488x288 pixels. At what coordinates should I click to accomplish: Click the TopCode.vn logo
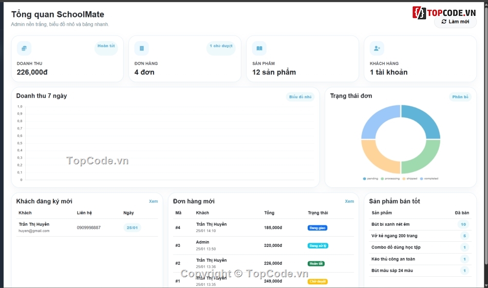444,13
